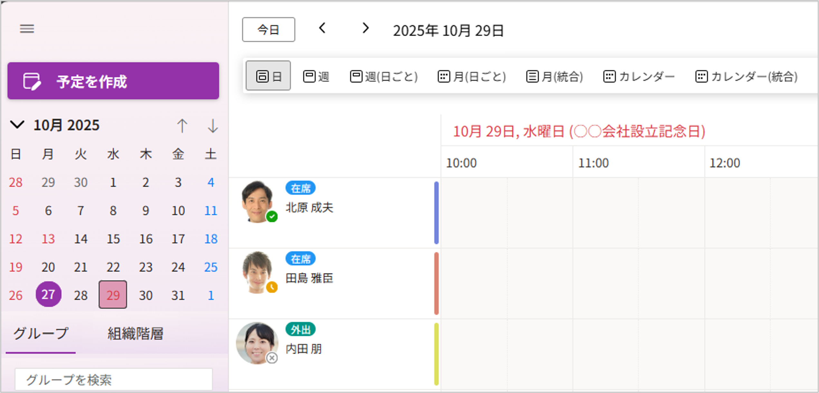The image size is (819, 393).
Task: Select October 15 in mini calendar
Action: 113,239
